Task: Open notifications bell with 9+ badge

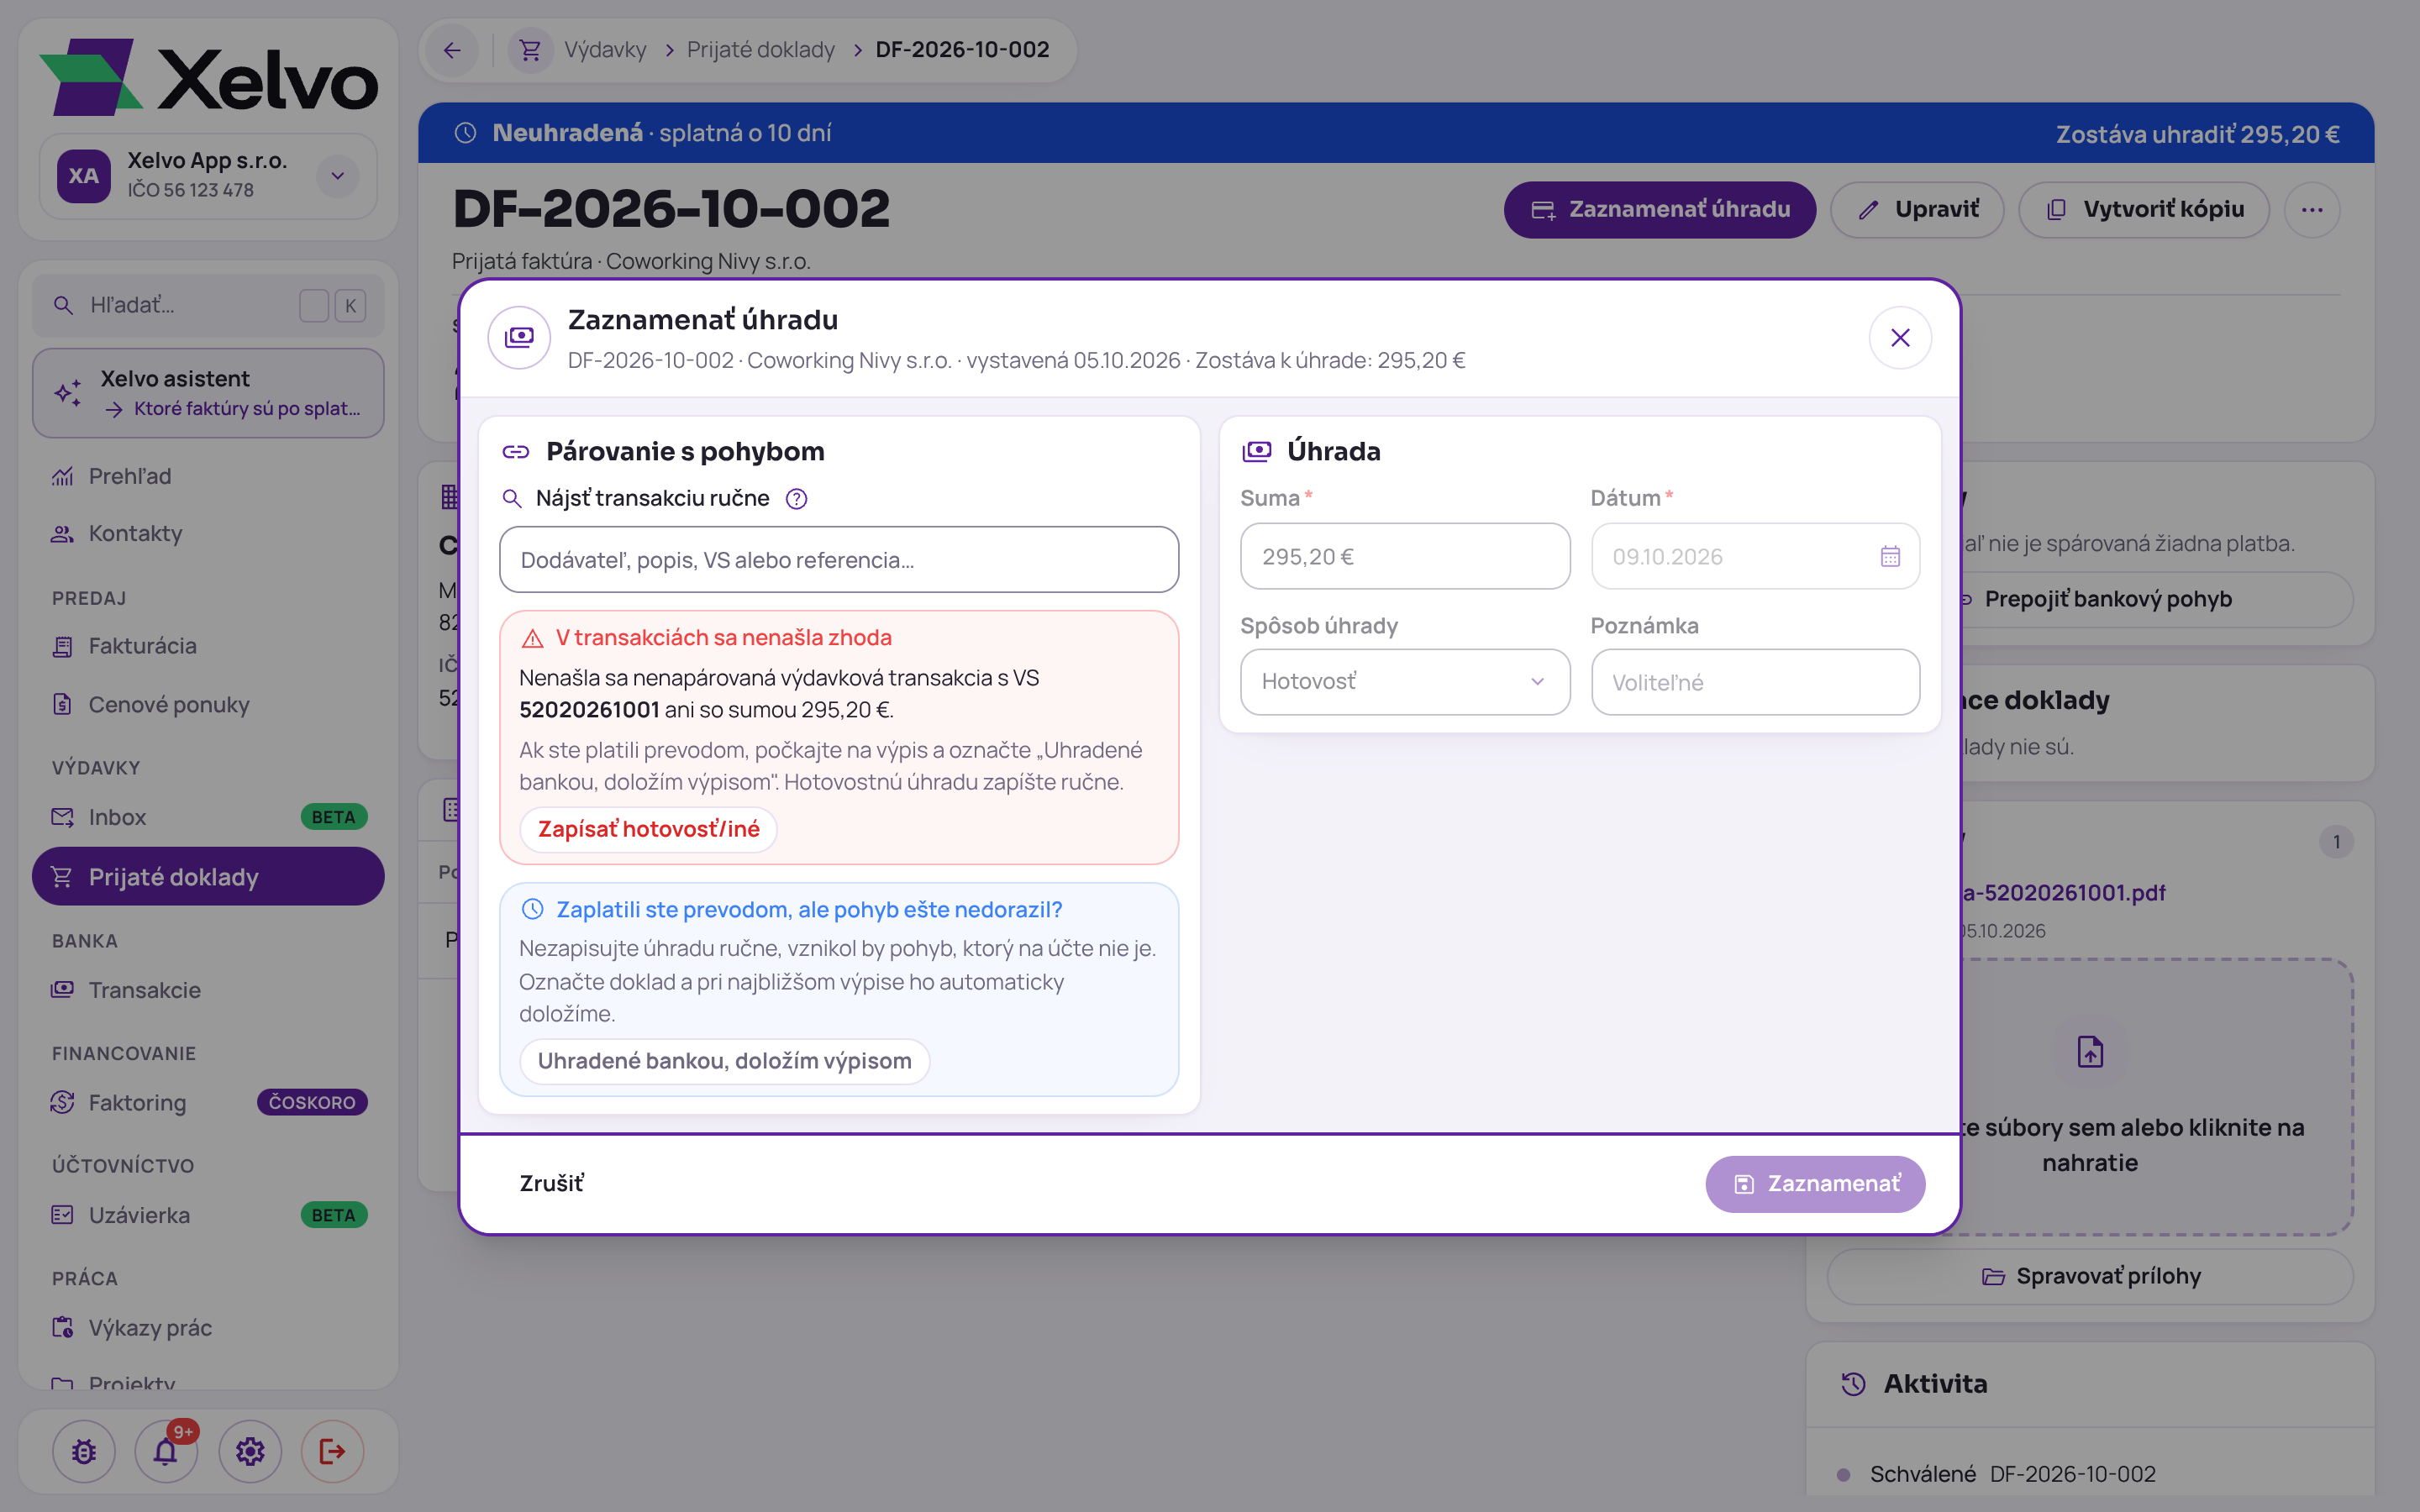Action: (166, 1451)
